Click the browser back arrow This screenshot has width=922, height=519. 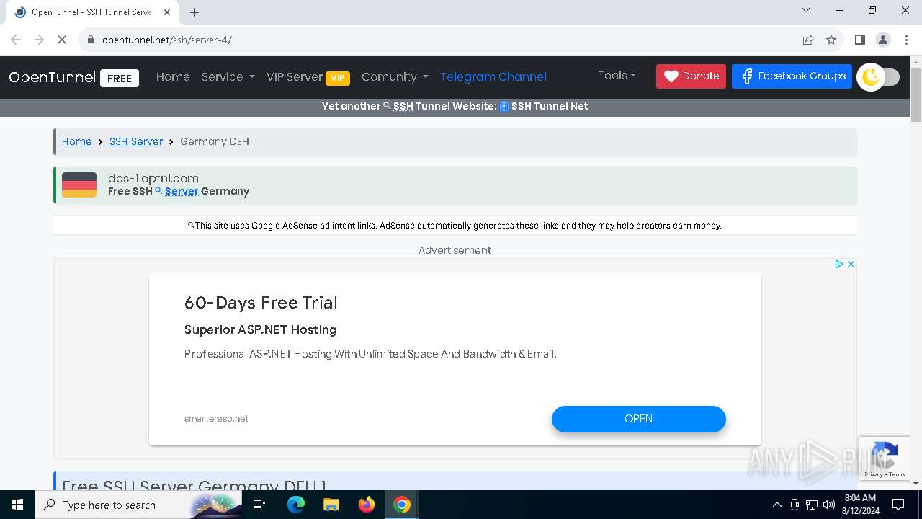point(16,40)
